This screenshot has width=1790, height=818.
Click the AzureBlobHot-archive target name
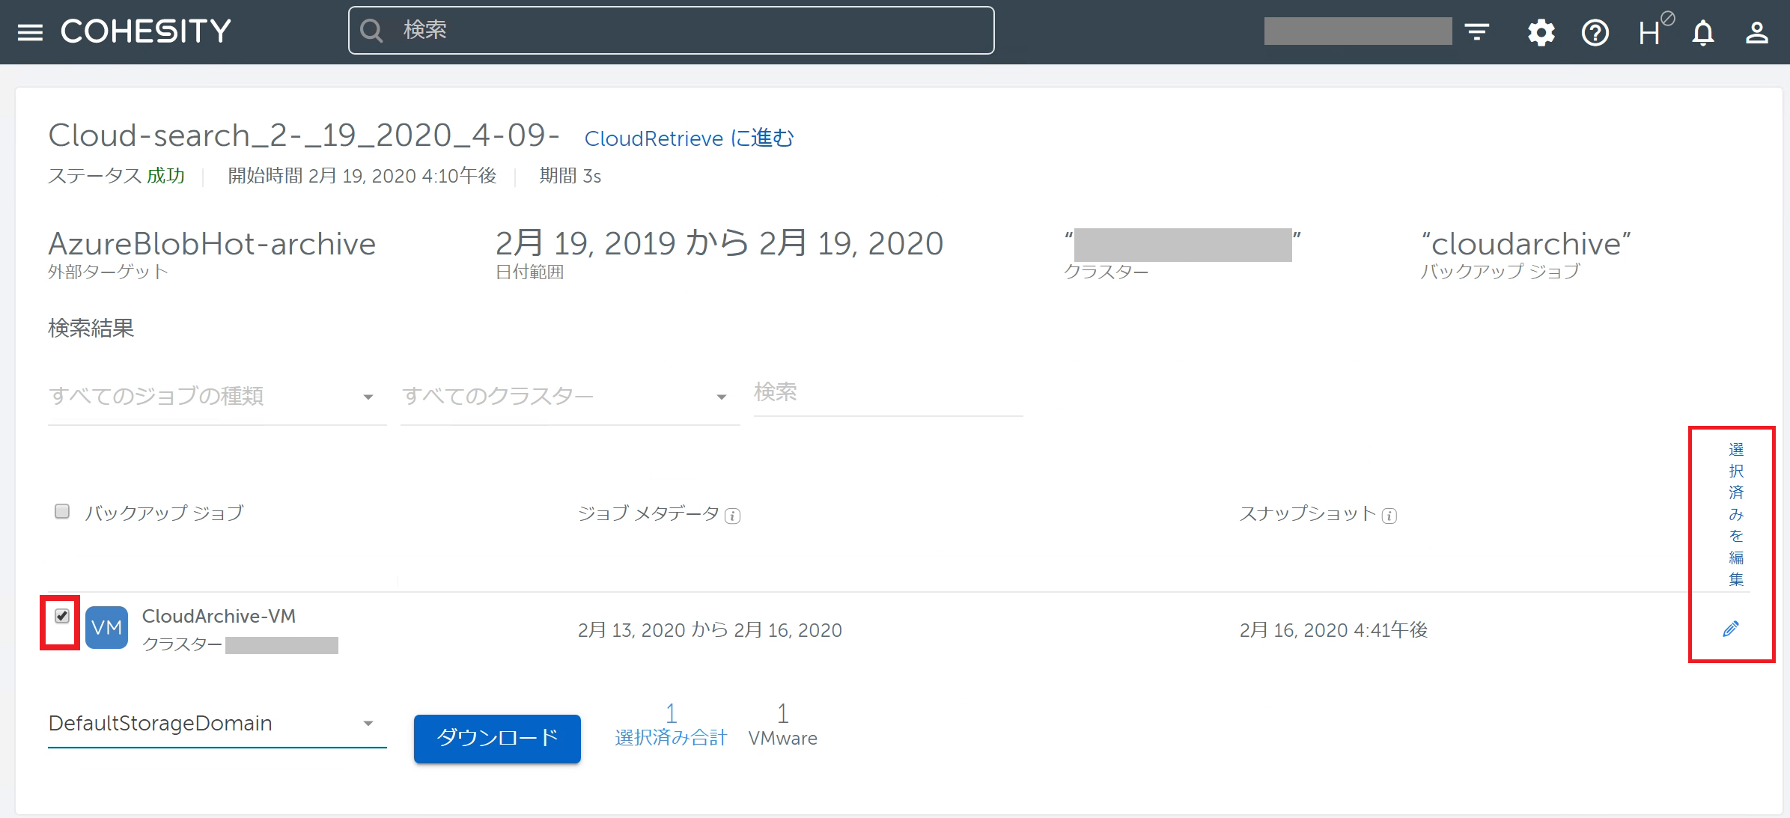(x=212, y=244)
